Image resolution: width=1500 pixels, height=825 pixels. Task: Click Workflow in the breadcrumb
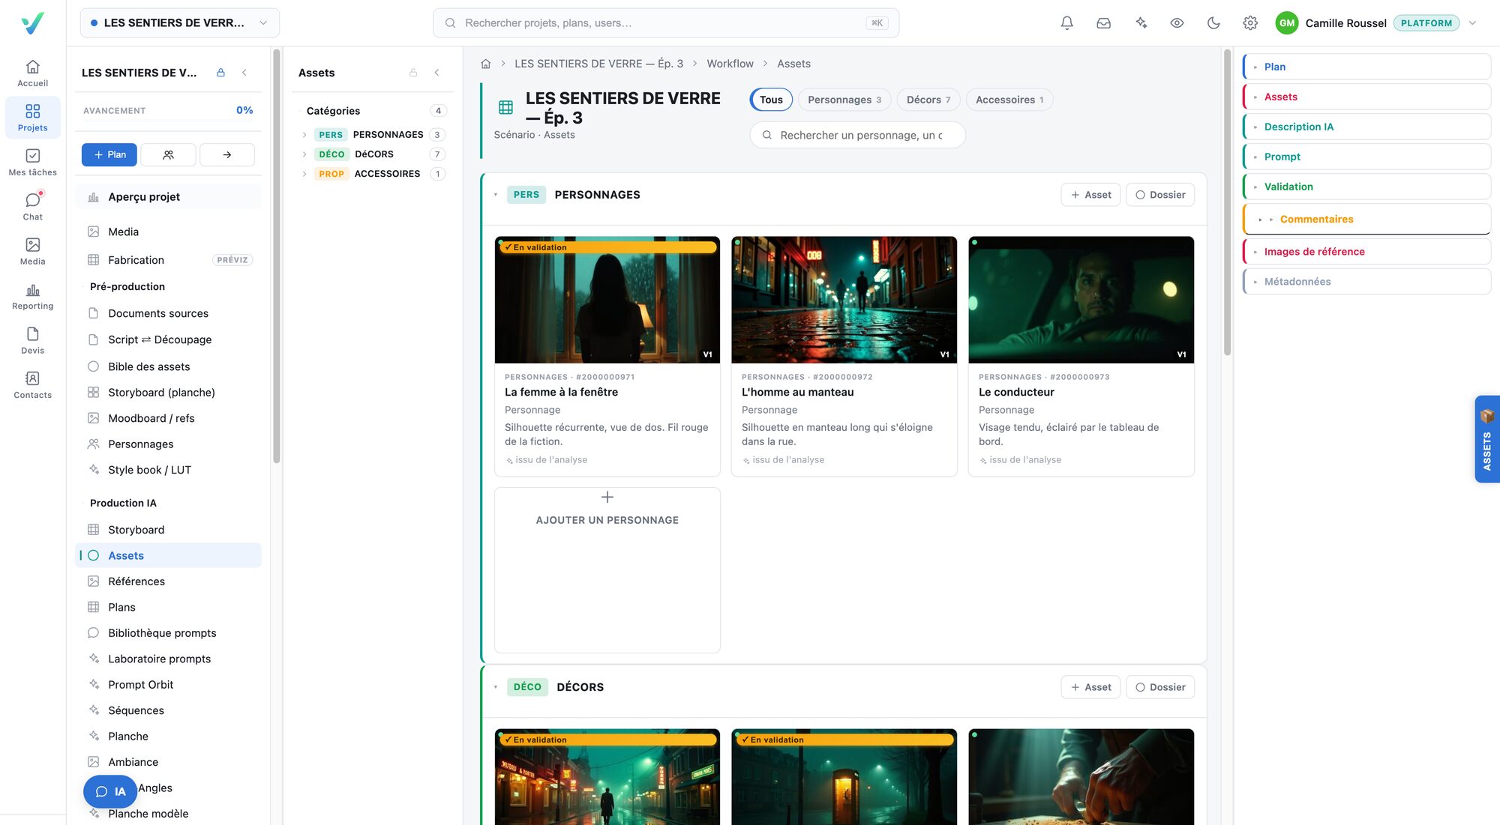[730, 64]
